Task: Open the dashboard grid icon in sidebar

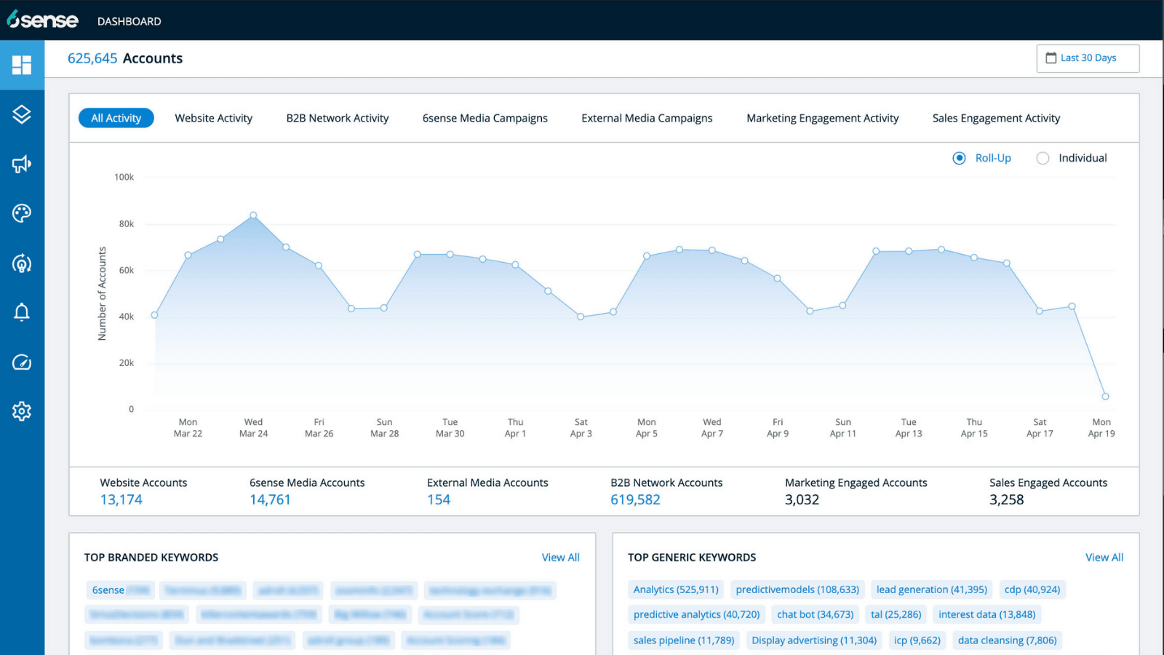Action: (x=22, y=65)
